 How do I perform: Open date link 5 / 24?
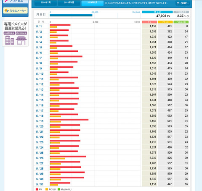coord(40,147)
